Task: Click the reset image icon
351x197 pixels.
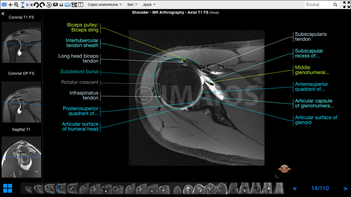Action: [49, 4]
